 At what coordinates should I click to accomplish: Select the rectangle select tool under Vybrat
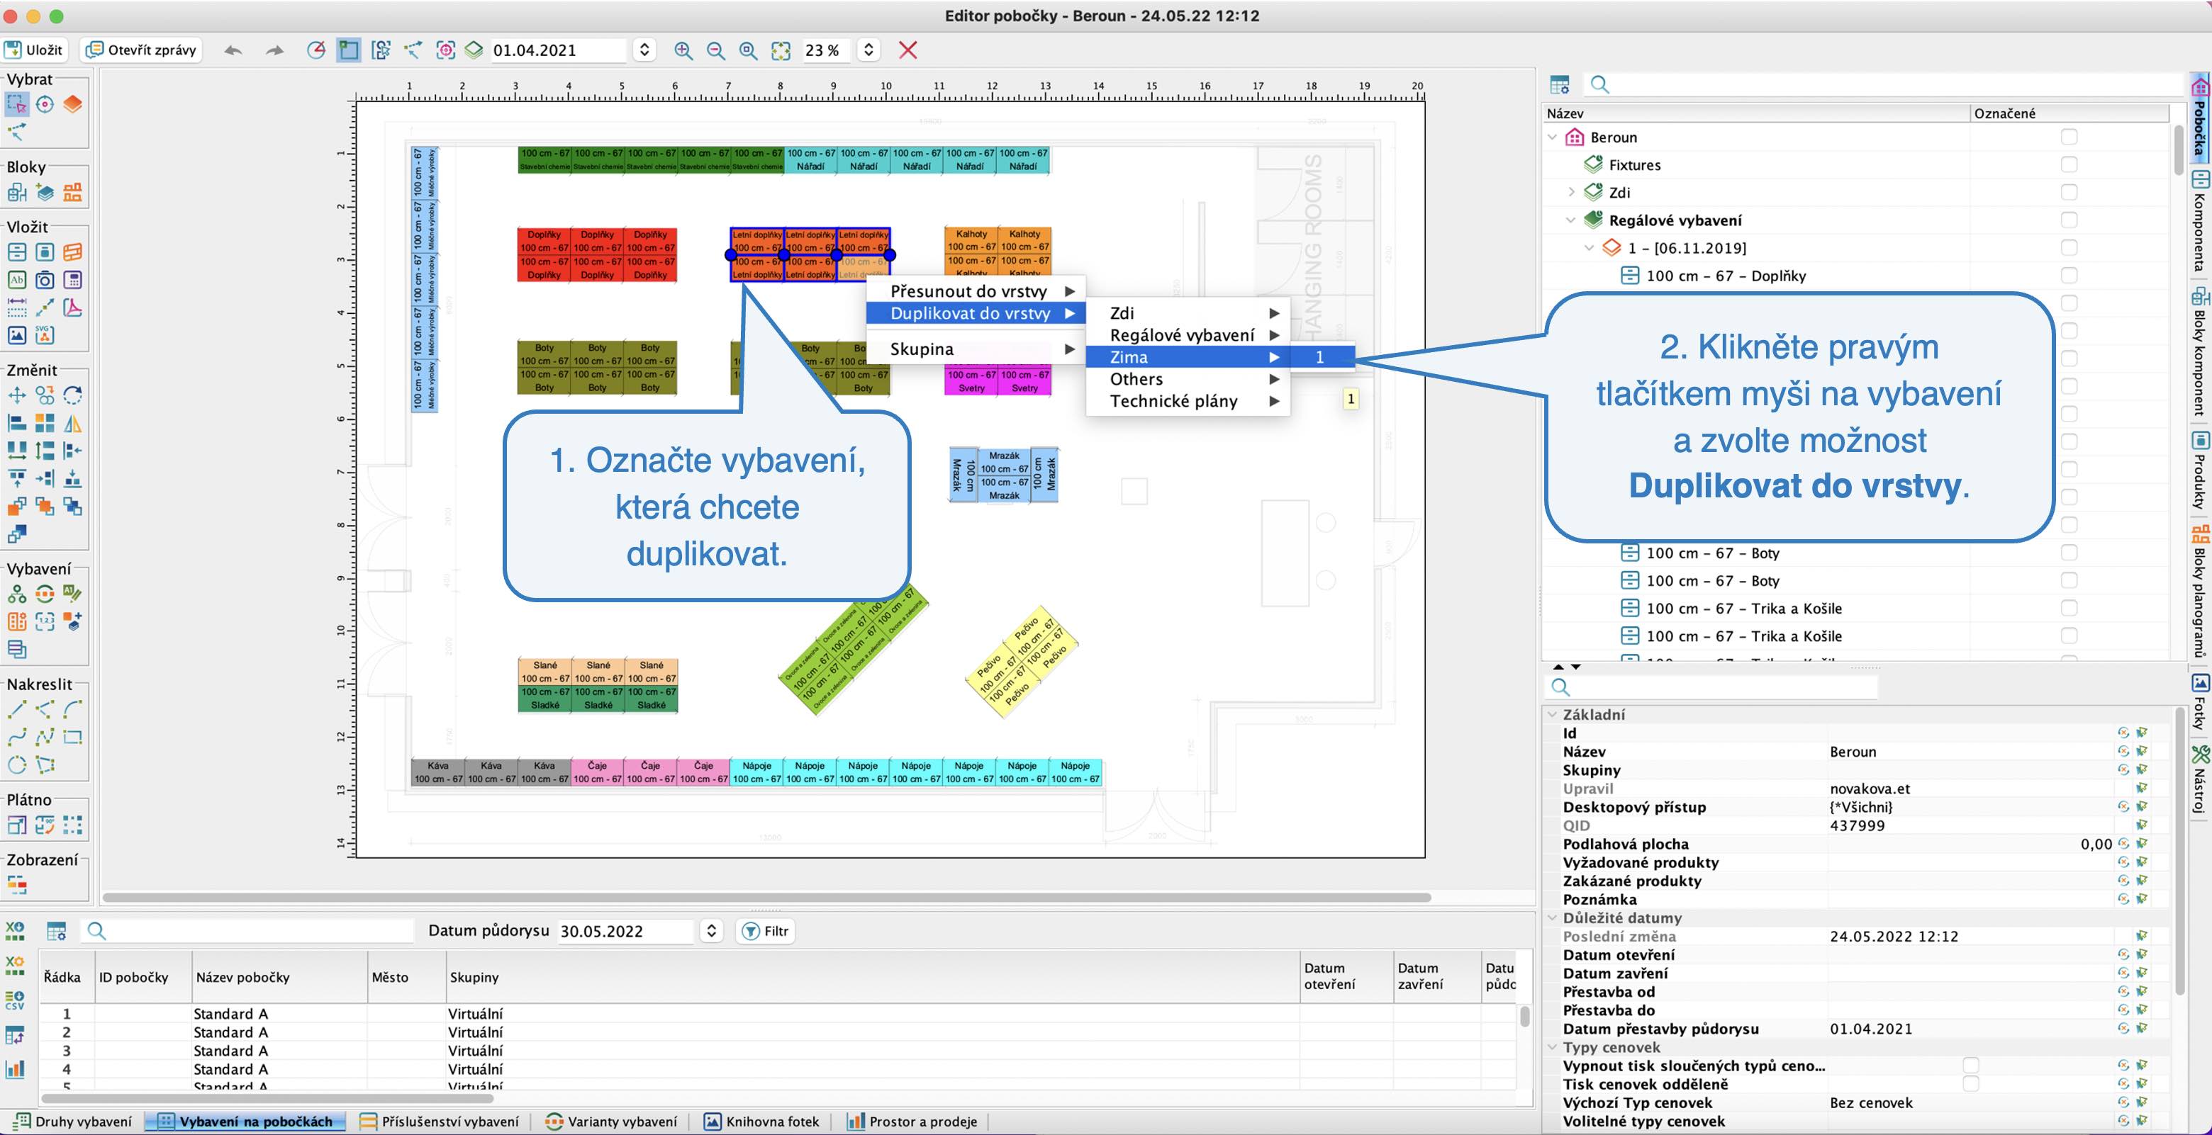pyautogui.click(x=16, y=104)
